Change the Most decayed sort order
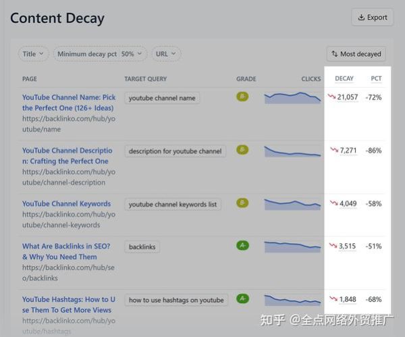This screenshot has width=405, height=337. pyautogui.click(x=356, y=53)
